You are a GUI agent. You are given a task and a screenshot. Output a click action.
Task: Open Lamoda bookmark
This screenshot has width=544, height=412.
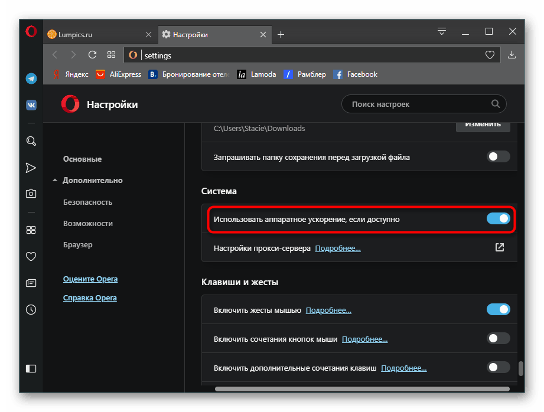click(256, 74)
